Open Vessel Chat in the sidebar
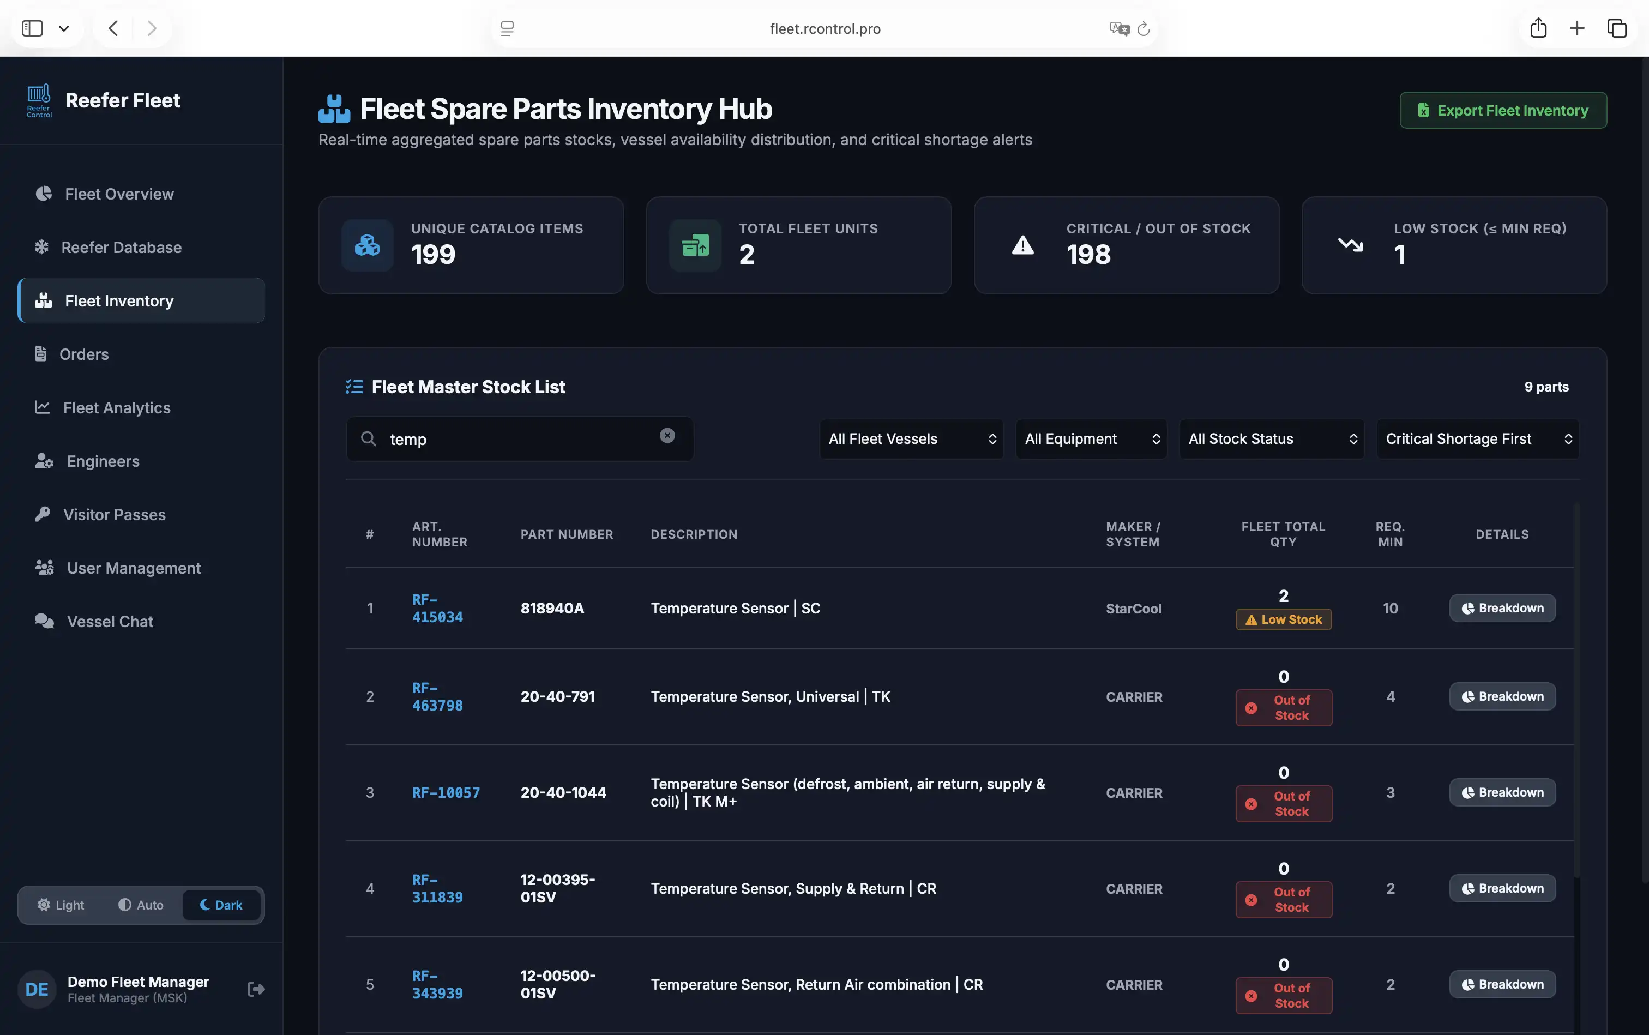This screenshot has height=1035, width=1649. [x=141, y=621]
